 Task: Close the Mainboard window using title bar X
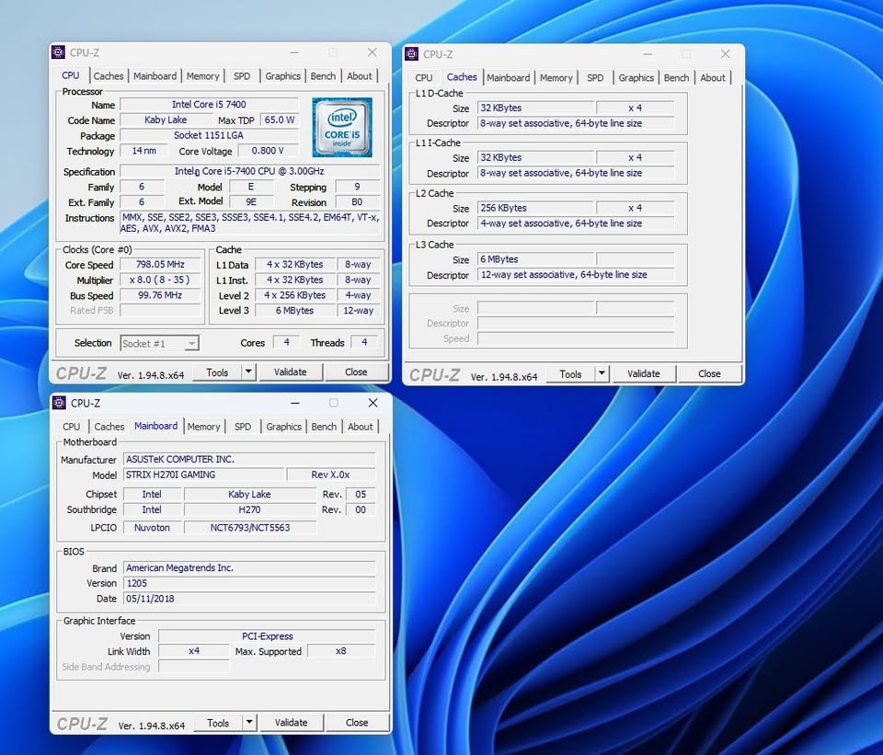(x=373, y=403)
